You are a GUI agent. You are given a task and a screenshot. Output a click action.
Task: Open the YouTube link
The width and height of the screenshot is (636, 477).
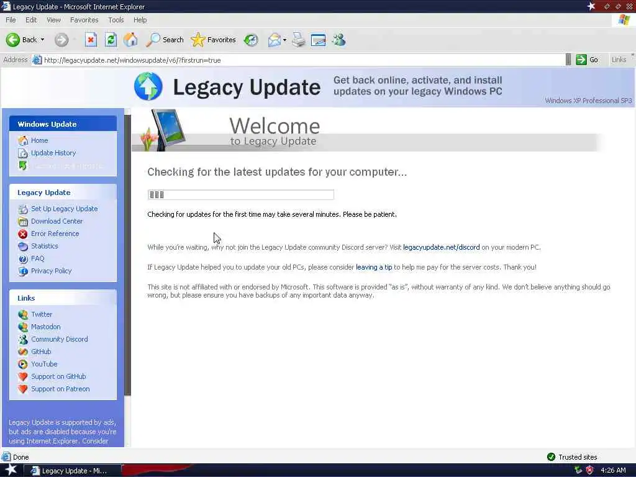click(x=44, y=364)
